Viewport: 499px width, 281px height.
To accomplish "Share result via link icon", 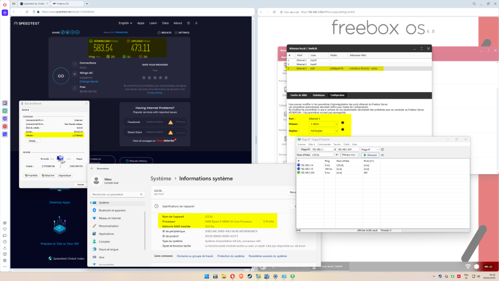I will 63,32.
